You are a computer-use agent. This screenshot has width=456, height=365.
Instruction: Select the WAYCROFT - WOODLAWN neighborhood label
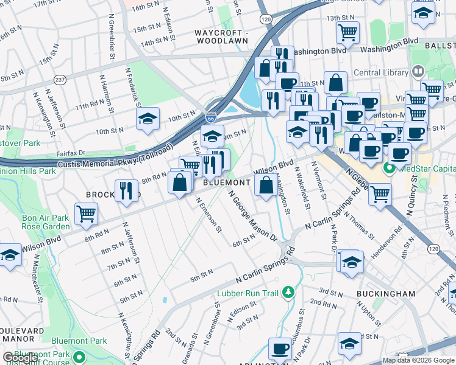(223, 37)
